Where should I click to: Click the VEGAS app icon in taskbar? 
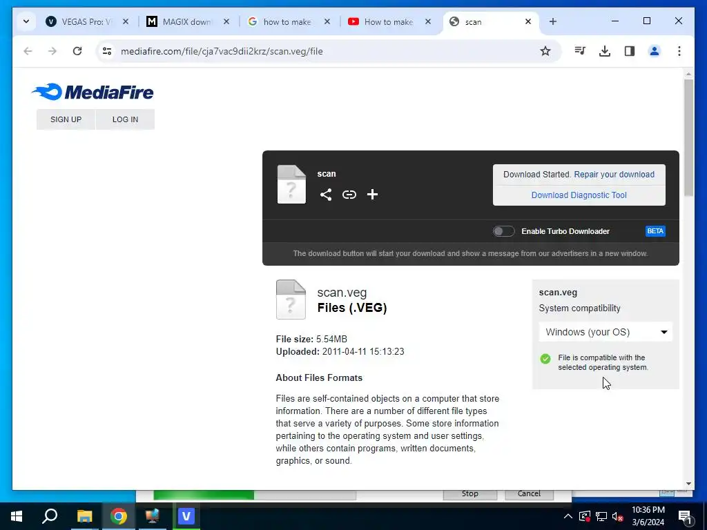[x=186, y=516]
